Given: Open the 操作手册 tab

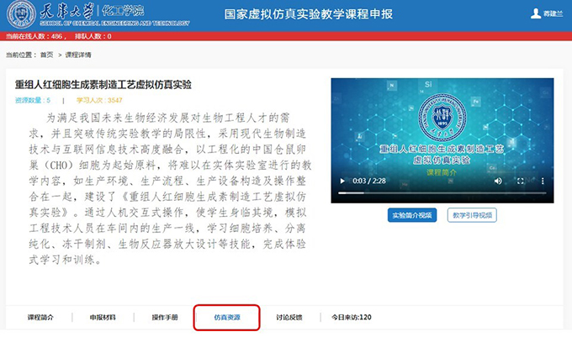Looking at the screenshot, I should pyautogui.click(x=165, y=318).
